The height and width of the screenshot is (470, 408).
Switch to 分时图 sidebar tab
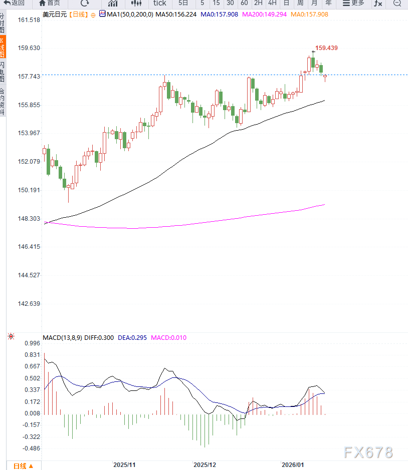(3, 23)
